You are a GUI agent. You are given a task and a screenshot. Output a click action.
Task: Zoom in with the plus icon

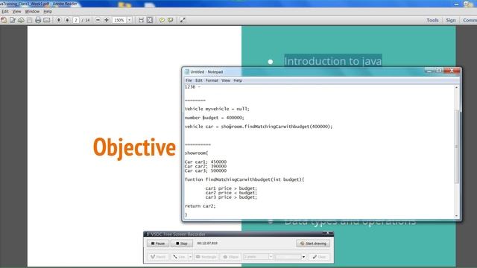click(107, 20)
